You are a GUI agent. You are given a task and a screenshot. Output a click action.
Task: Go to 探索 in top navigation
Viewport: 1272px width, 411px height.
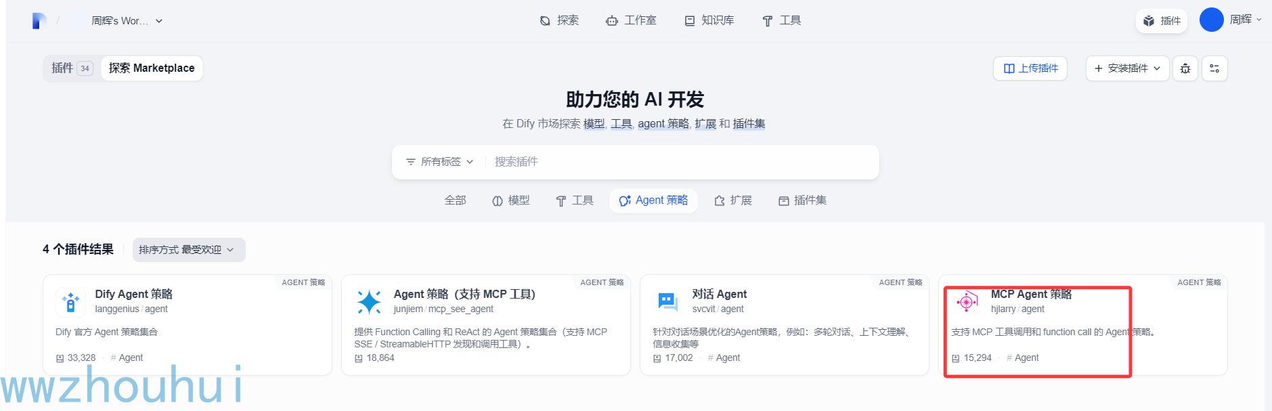click(x=559, y=20)
